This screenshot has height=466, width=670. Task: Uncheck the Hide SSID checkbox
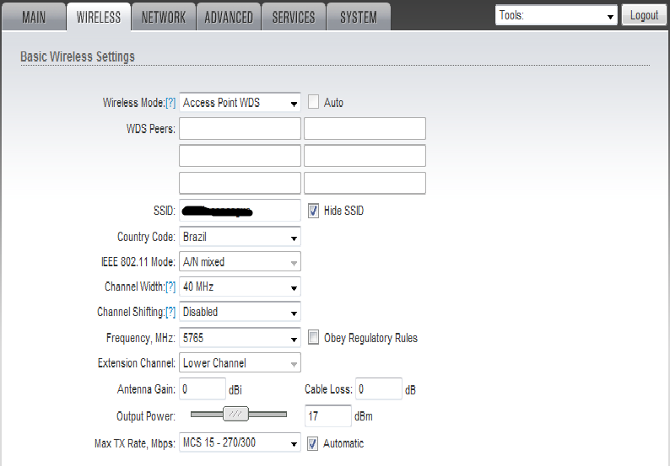click(x=313, y=211)
